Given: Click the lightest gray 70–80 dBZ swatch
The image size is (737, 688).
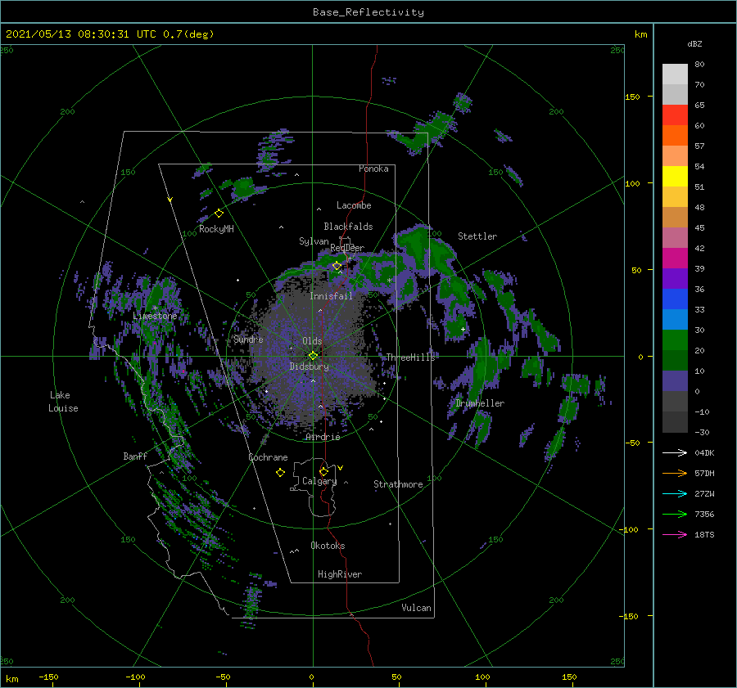Looking at the screenshot, I should 675,74.
